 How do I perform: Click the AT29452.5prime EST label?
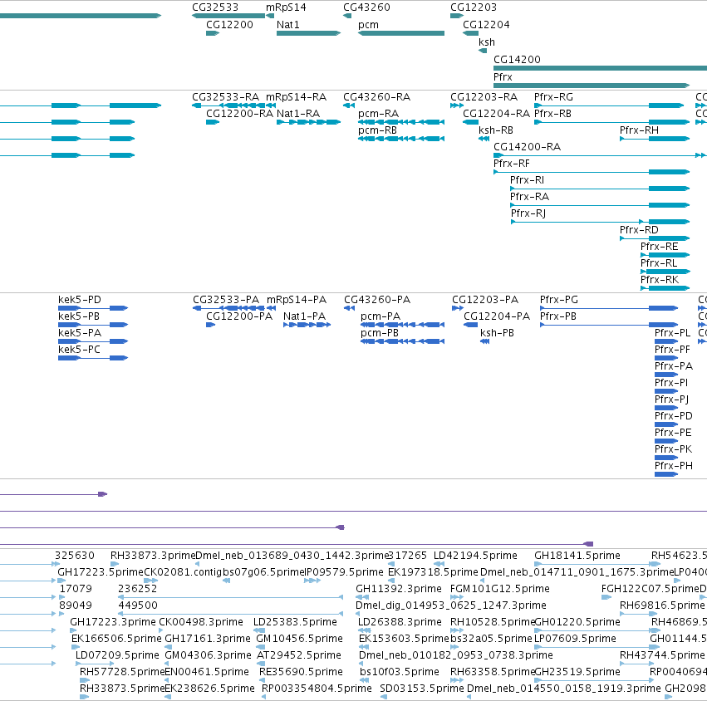click(x=299, y=655)
